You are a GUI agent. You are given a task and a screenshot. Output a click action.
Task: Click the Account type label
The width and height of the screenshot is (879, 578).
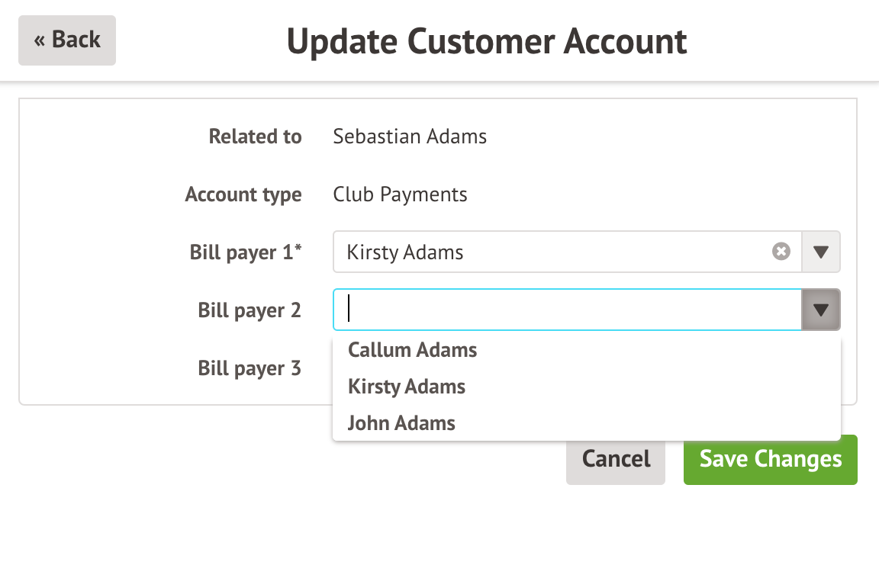click(x=243, y=194)
